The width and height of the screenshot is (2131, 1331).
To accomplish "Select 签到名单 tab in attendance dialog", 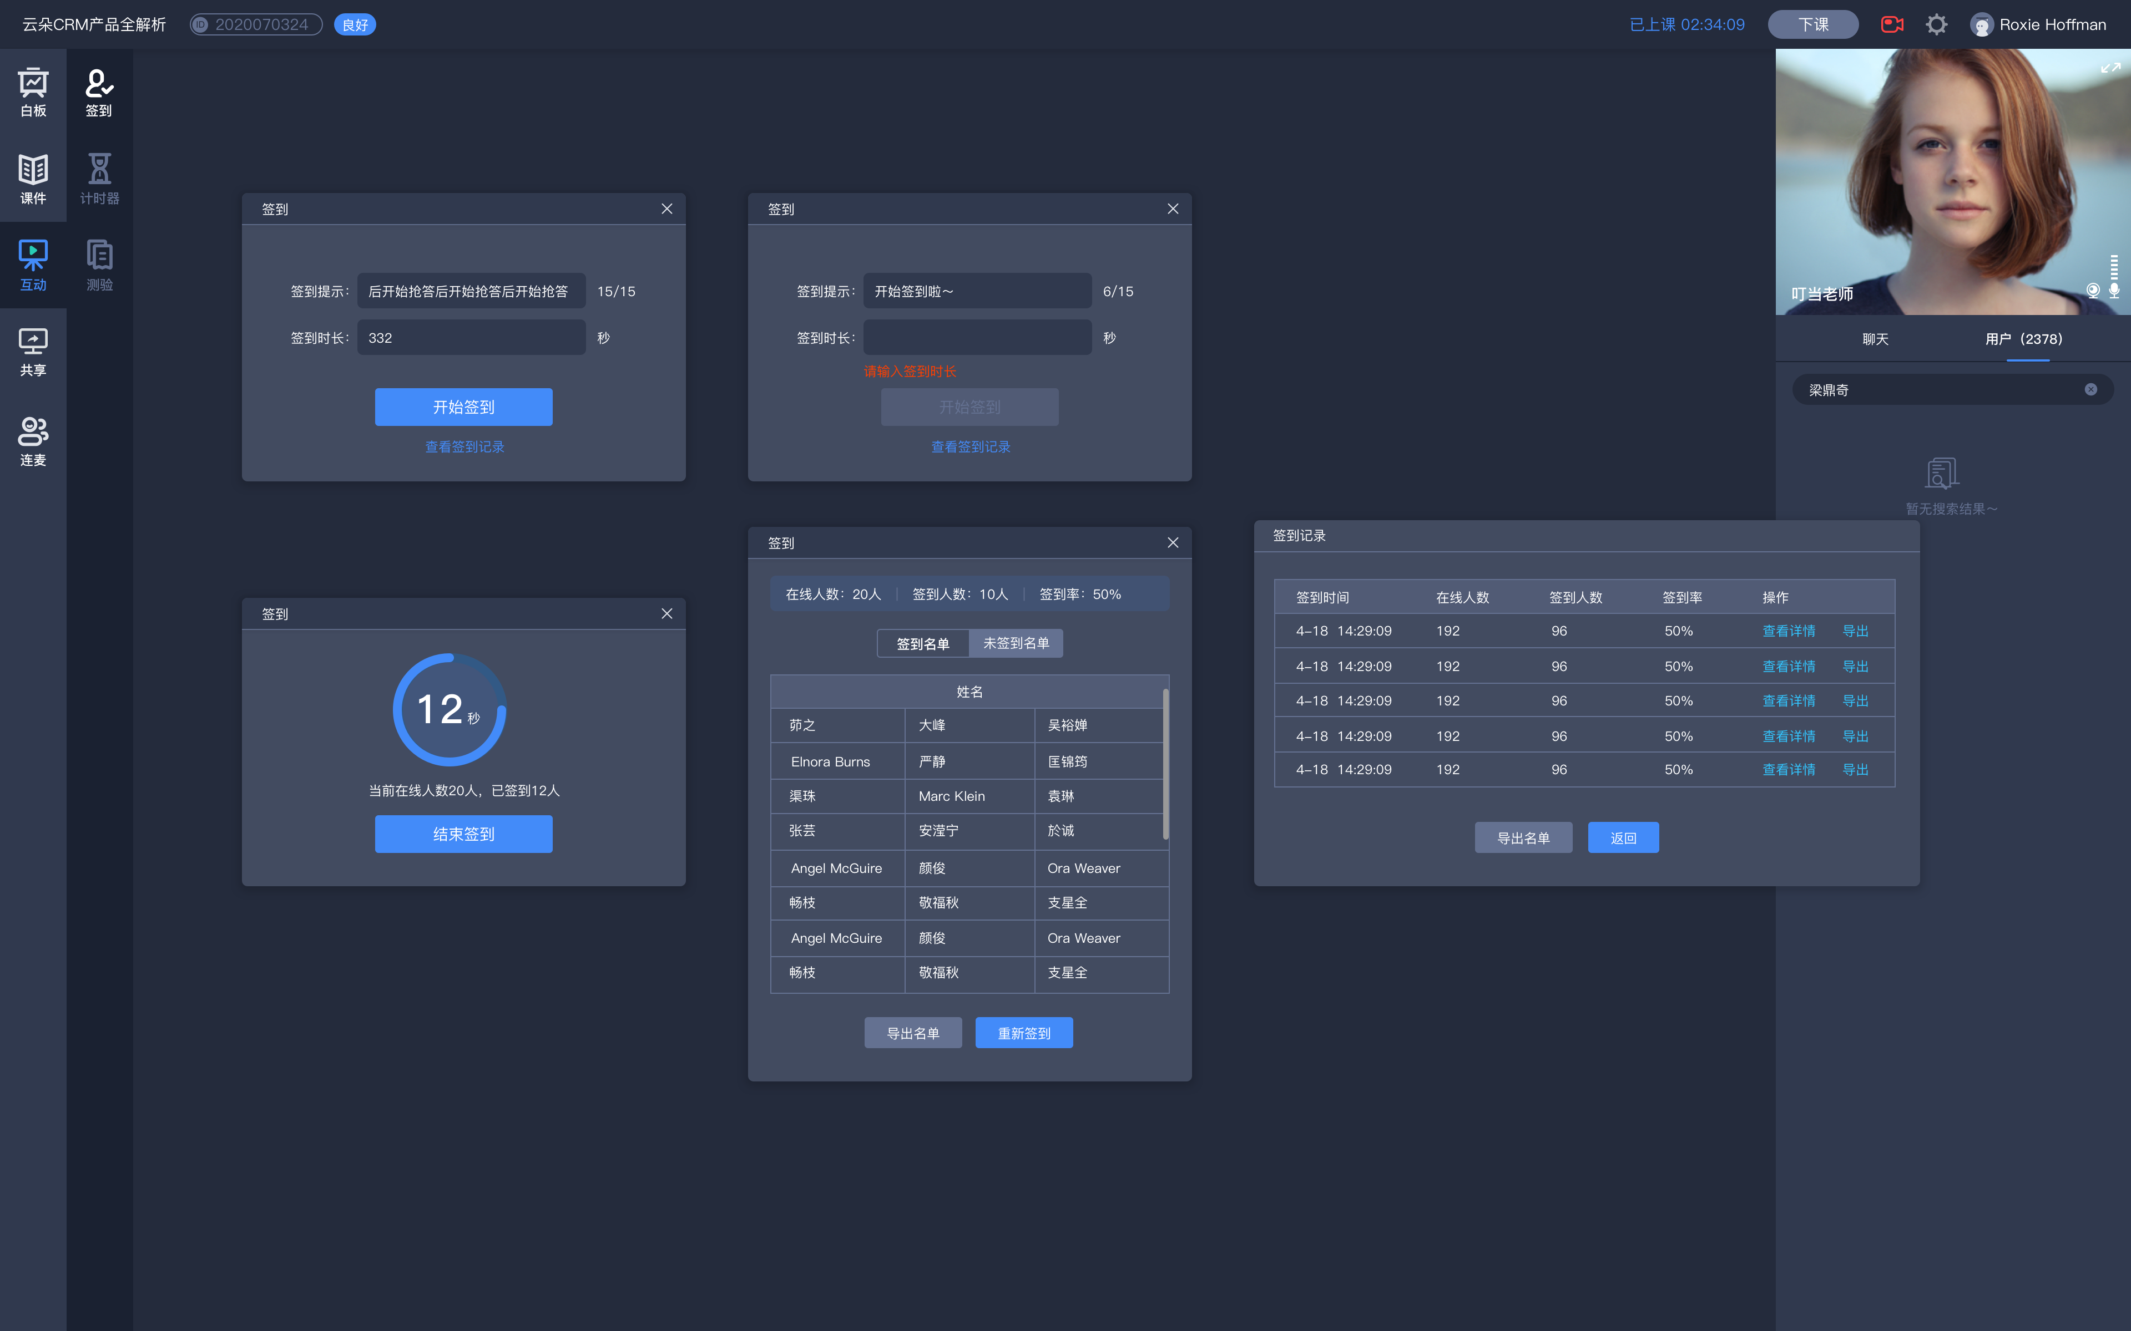I will pos(922,643).
